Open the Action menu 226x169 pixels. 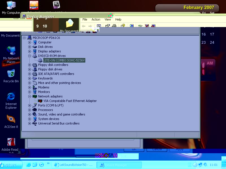coord(96,19)
